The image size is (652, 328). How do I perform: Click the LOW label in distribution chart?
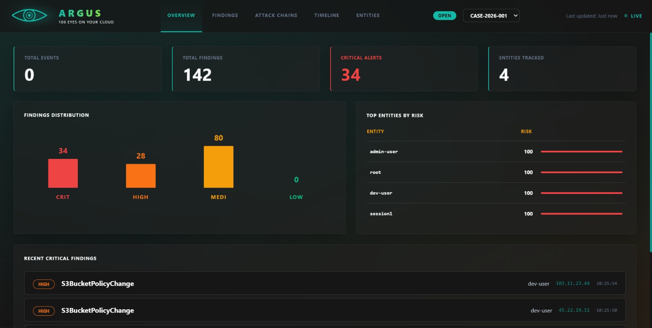(296, 197)
